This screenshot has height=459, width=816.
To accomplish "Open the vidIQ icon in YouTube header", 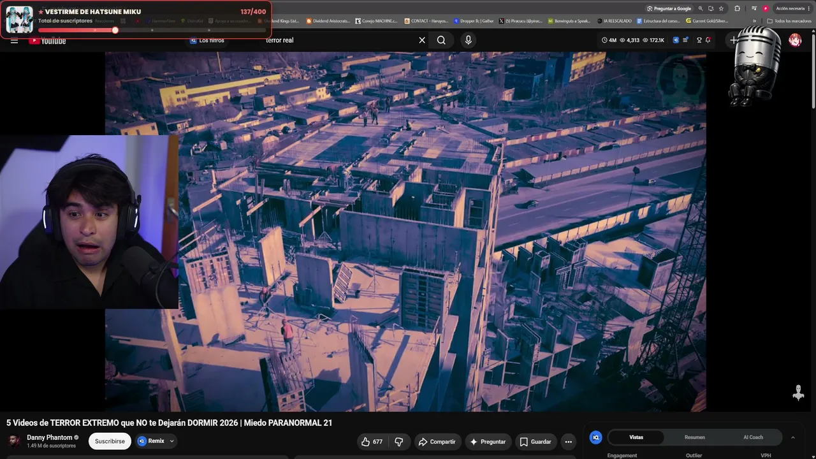I will [676, 40].
